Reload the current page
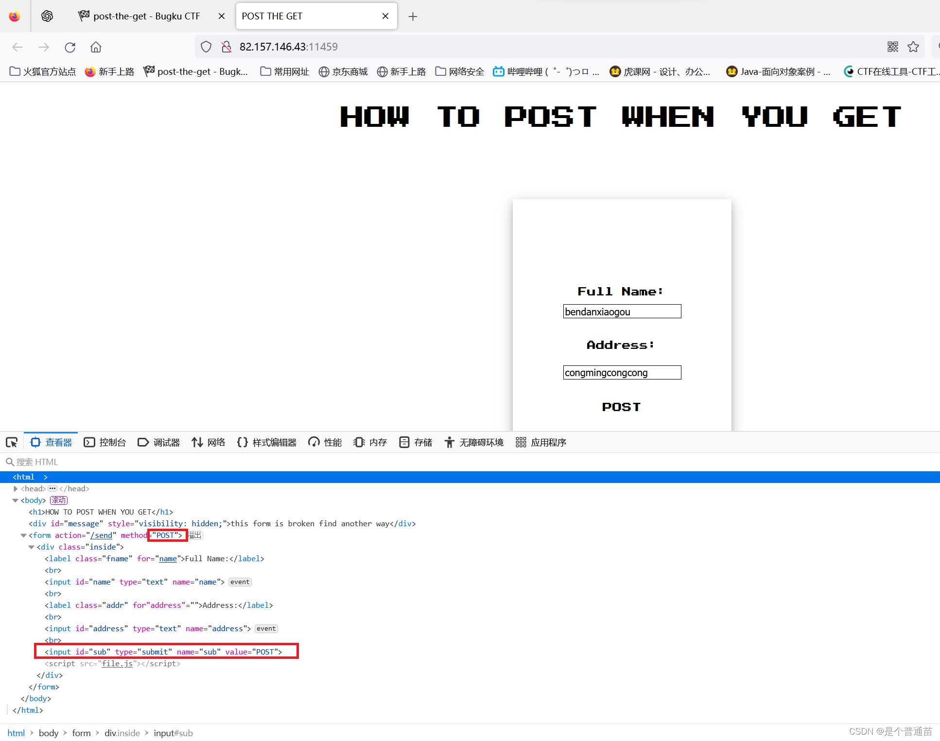 point(70,47)
